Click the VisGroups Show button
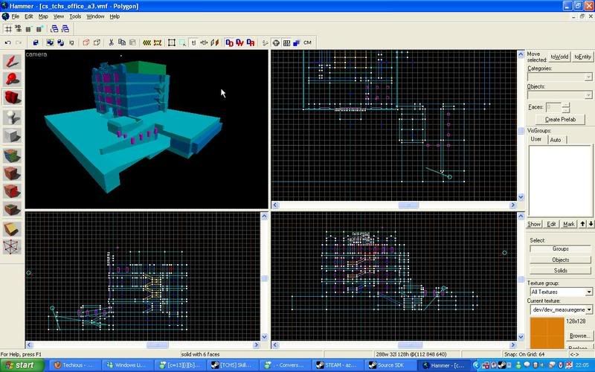This screenshot has width=595, height=372. pyautogui.click(x=534, y=225)
